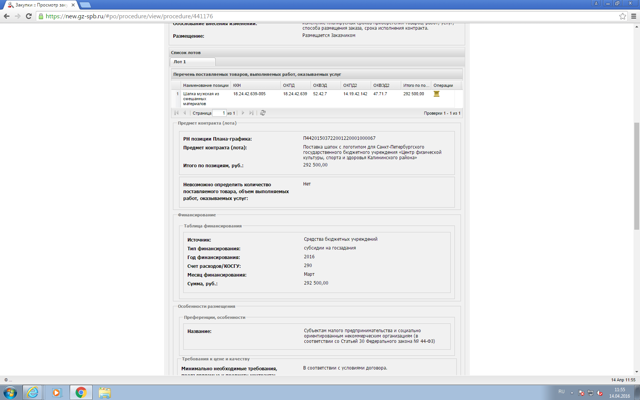This screenshot has width=640, height=400.
Task: Click the scrollbar up arrow
Action: click(637, 26)
